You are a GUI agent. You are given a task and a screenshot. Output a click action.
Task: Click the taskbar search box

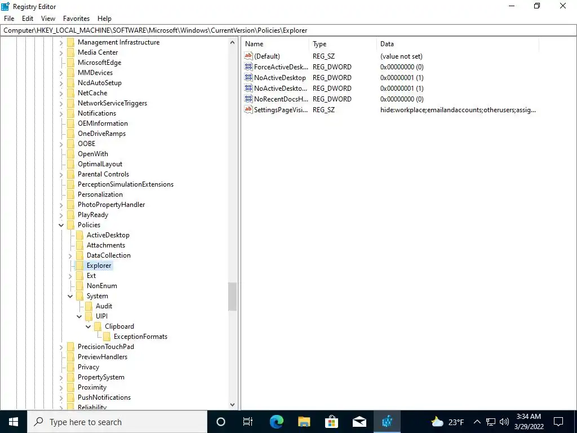coord(117,422)
